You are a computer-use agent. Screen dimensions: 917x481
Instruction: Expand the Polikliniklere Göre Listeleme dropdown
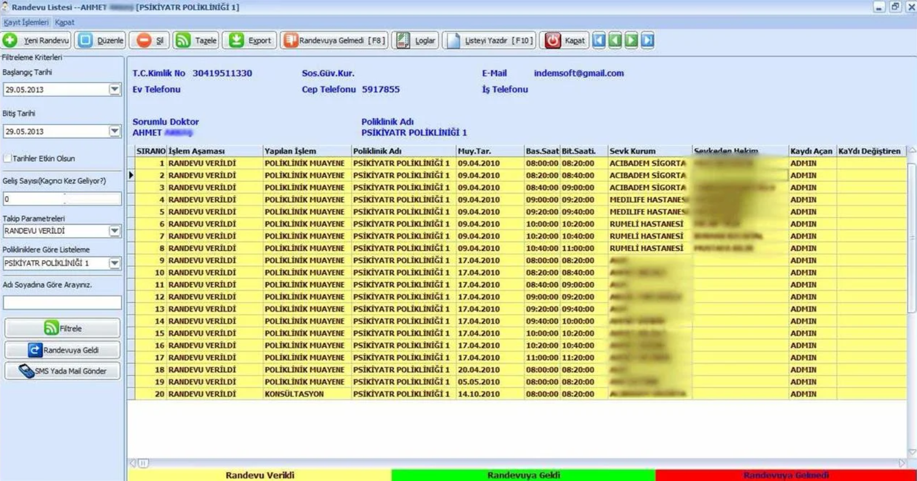114,263
